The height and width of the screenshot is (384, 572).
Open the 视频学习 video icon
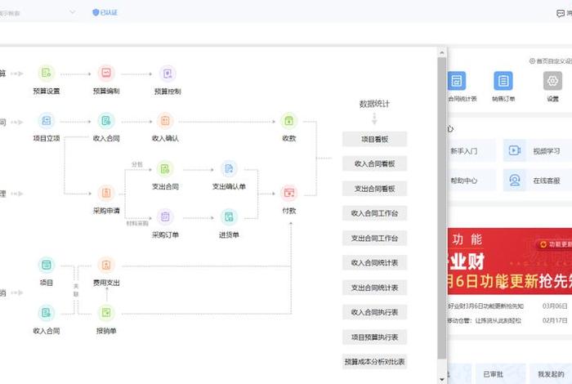tap(515, 150)
